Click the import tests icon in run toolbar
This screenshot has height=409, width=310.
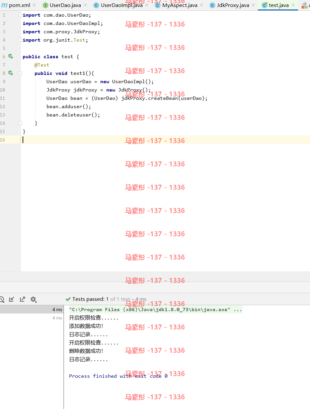point(12,299)
